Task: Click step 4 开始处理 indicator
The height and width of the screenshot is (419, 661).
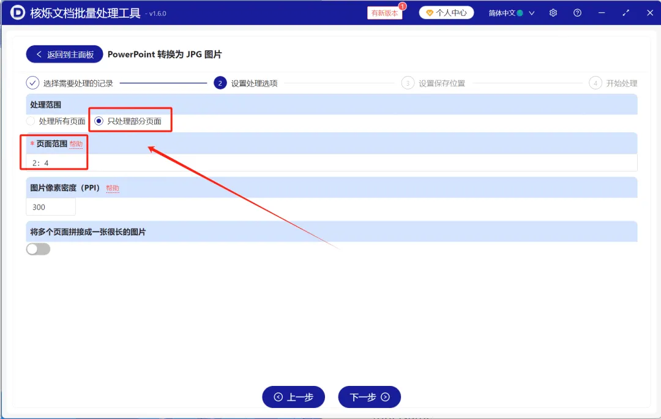Action: point(613,83)
